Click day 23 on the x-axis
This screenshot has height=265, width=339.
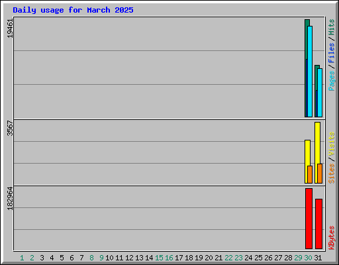pyautogui.click(x=238, y=258)
